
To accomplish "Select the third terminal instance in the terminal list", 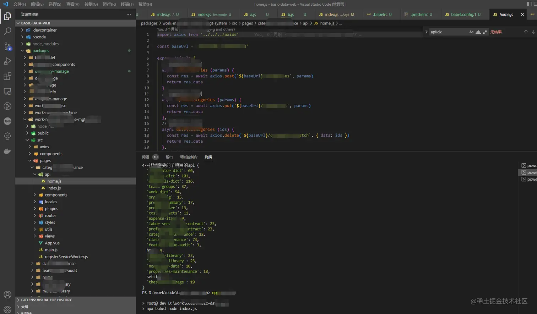I will coord(528,180).
